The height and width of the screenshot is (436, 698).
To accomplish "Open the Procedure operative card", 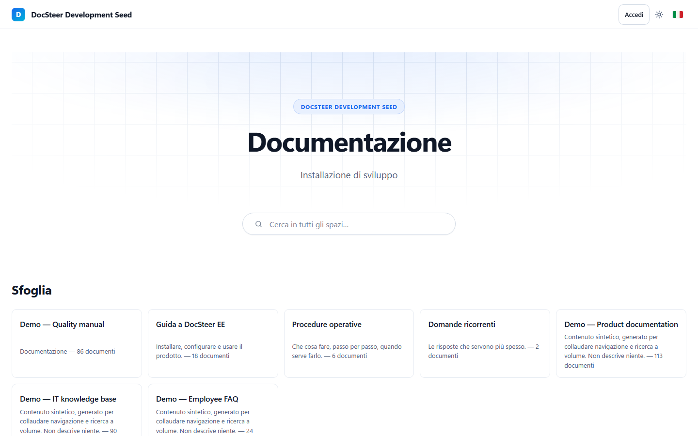I will tap(349, 343).
